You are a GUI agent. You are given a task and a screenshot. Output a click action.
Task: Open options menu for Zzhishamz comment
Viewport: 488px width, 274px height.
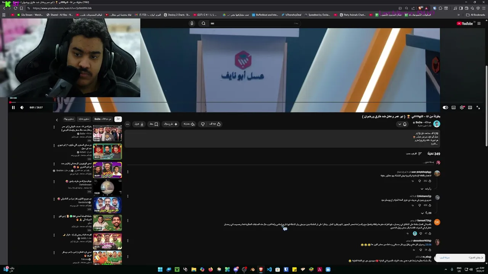[x=128, y=196]
